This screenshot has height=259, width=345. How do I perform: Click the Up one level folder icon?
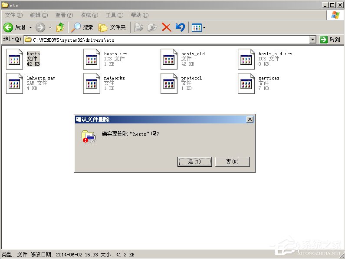(60, 27)
